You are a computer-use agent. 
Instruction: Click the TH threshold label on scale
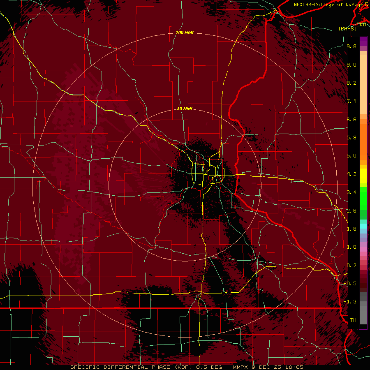[x=353, y=320]
